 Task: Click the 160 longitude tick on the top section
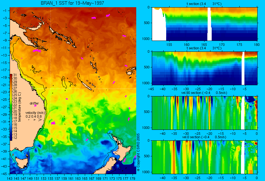(x=187, y=45)
